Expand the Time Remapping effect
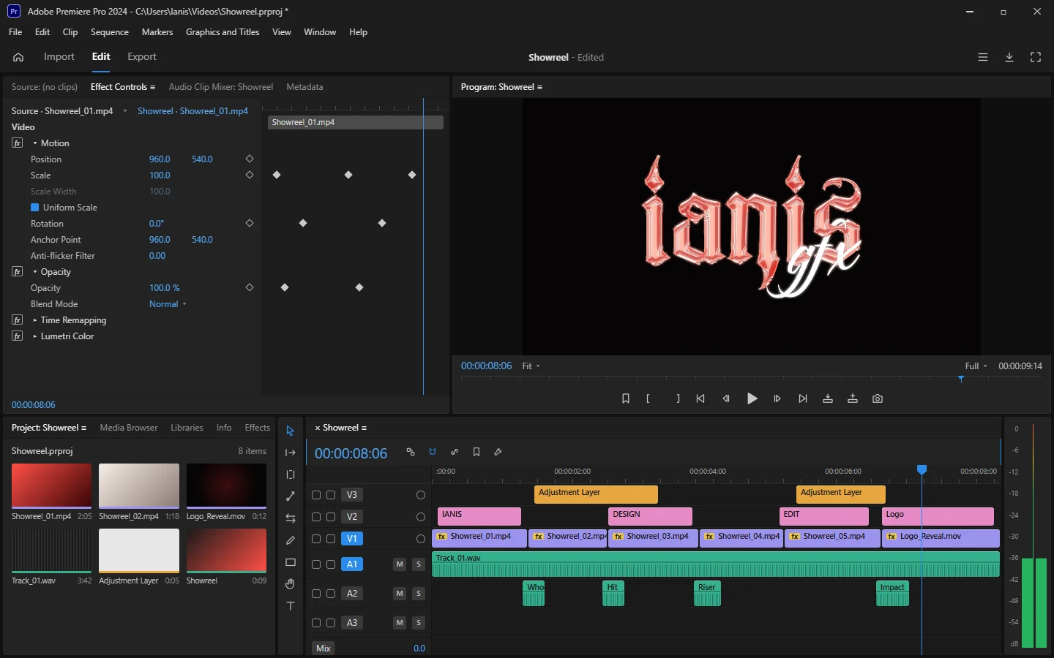Viewport: 1054px width, 658px height. tap(35, 320)
